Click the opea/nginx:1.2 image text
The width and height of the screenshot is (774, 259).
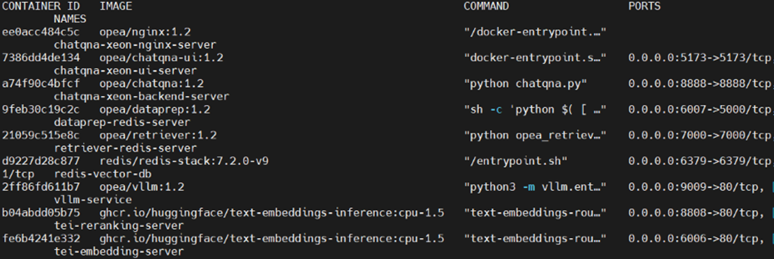click(x=145, y=33)
